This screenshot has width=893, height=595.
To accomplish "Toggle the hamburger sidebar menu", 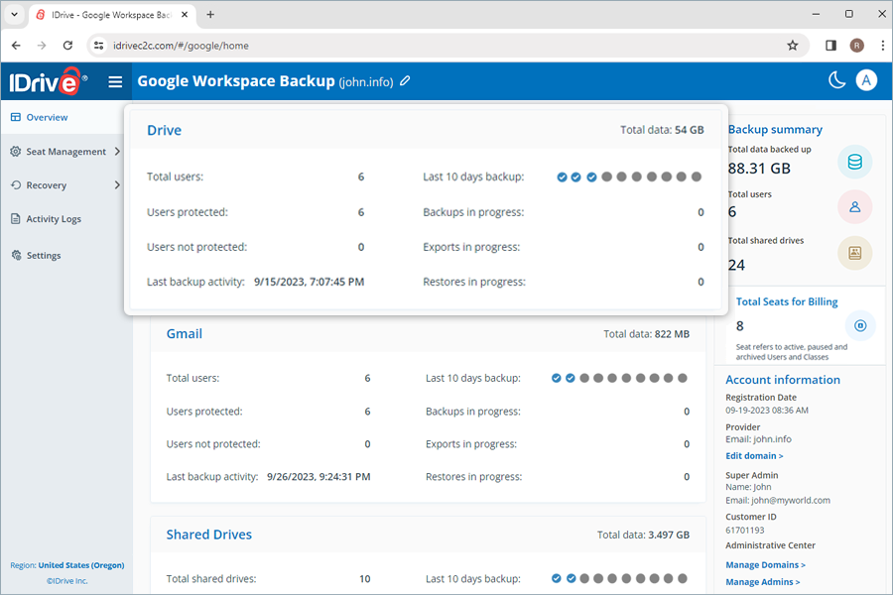I will 115,82.
